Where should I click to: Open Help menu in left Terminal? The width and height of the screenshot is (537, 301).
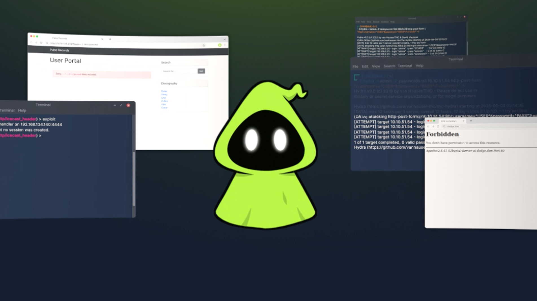pyautogui.click(x=22, y=111)
